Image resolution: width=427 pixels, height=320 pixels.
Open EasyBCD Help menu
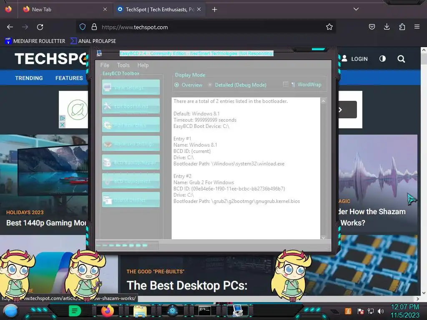pos(143,65)
